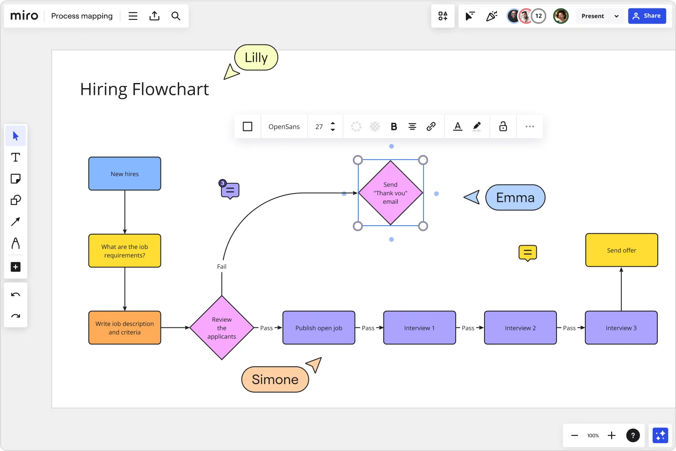
Task: Increase font size with stepper arrow
Action: pos(333,123)
